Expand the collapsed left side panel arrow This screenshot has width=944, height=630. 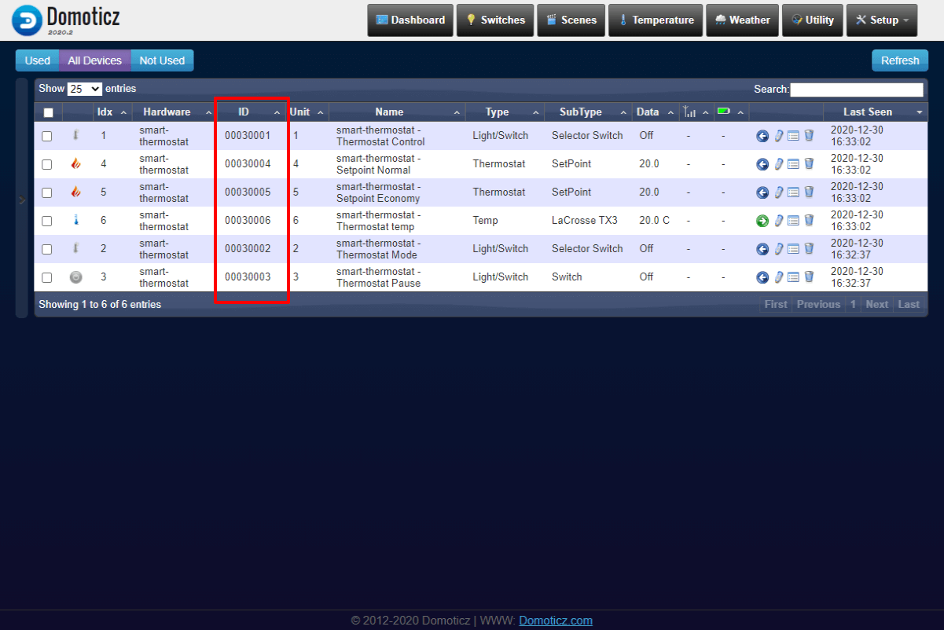(x=22, y=200)
